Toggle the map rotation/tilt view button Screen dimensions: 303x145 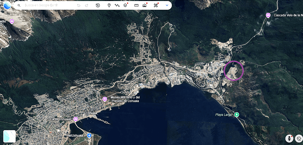[299, 138]
